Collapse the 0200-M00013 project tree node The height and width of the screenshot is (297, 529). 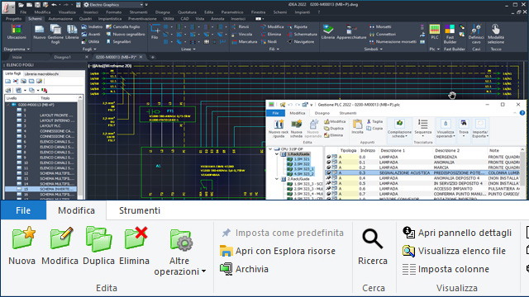[8, 105]
